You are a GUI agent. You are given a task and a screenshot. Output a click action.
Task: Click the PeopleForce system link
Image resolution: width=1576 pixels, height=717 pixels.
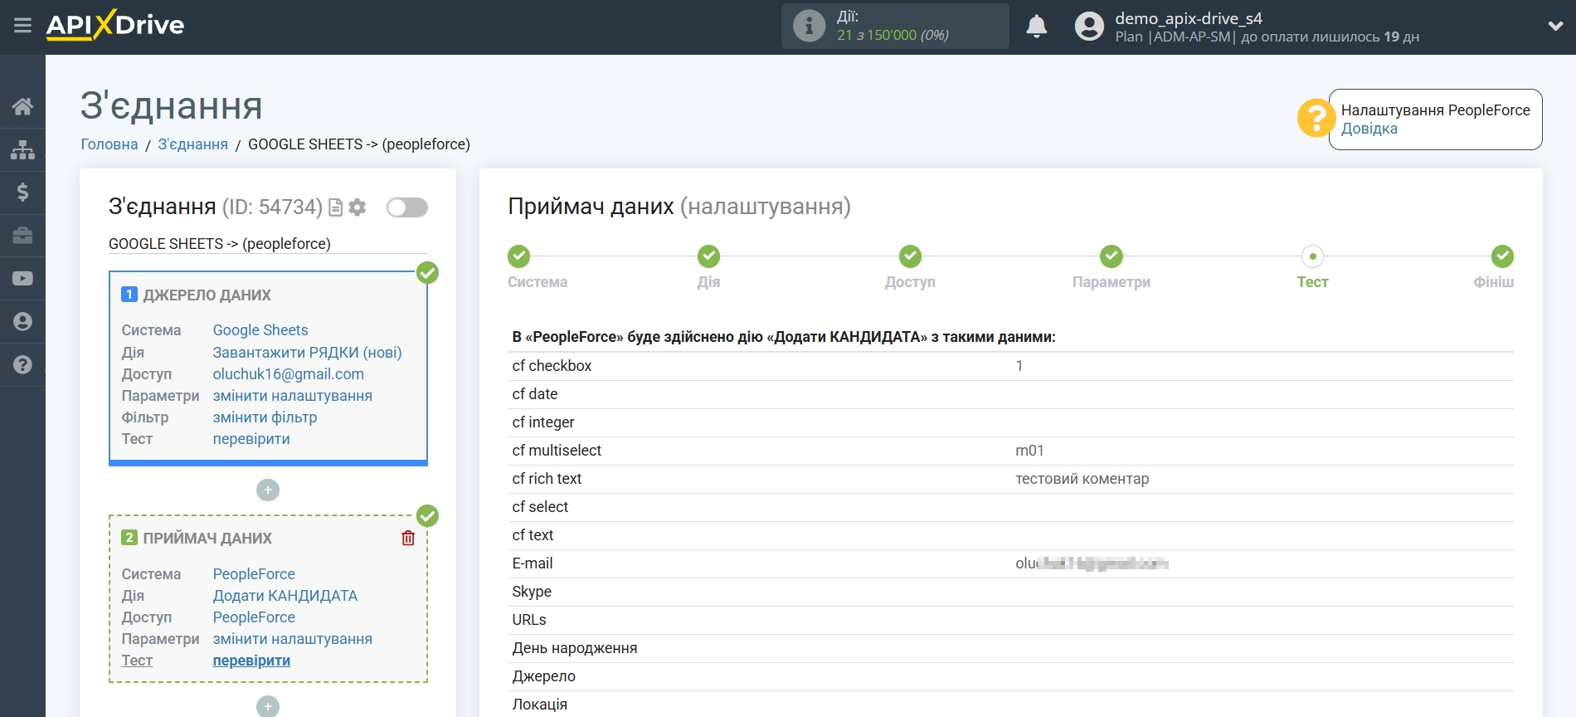pos(254,574)
